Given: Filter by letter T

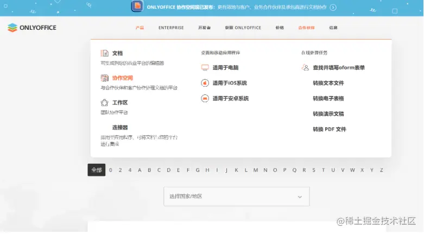Looking at the screenshot, I should pyautogui.click(x=324, y=170).
